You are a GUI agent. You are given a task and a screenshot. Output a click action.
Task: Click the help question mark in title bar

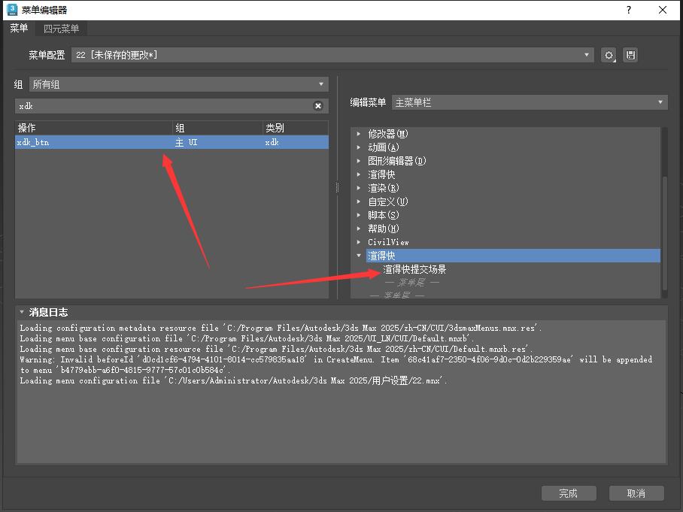point(627,10)
